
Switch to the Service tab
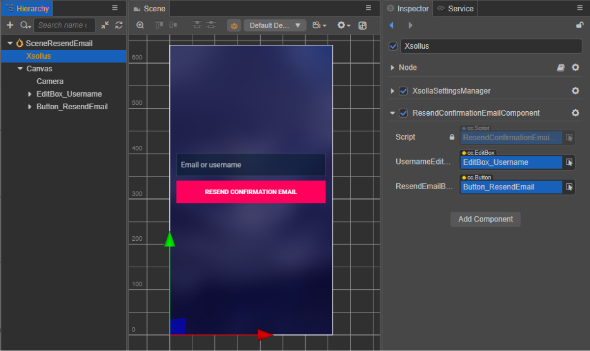coord(455,8)
